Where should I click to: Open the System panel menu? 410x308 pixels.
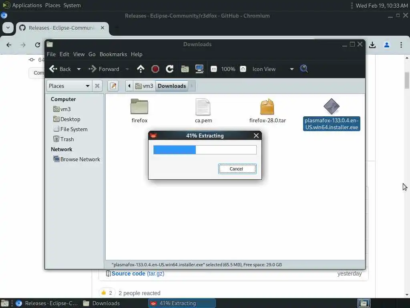point(72,5)
